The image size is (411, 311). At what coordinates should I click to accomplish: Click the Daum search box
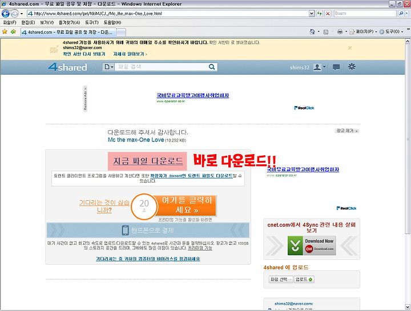click(x=365, y=13)
